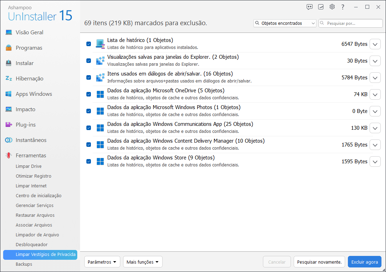Click Windows icon of Microsoft OneDrive row
This screenshot has height=272, width=386.
point(100,94)
